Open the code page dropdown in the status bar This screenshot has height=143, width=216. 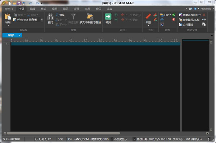coord(112,139)
